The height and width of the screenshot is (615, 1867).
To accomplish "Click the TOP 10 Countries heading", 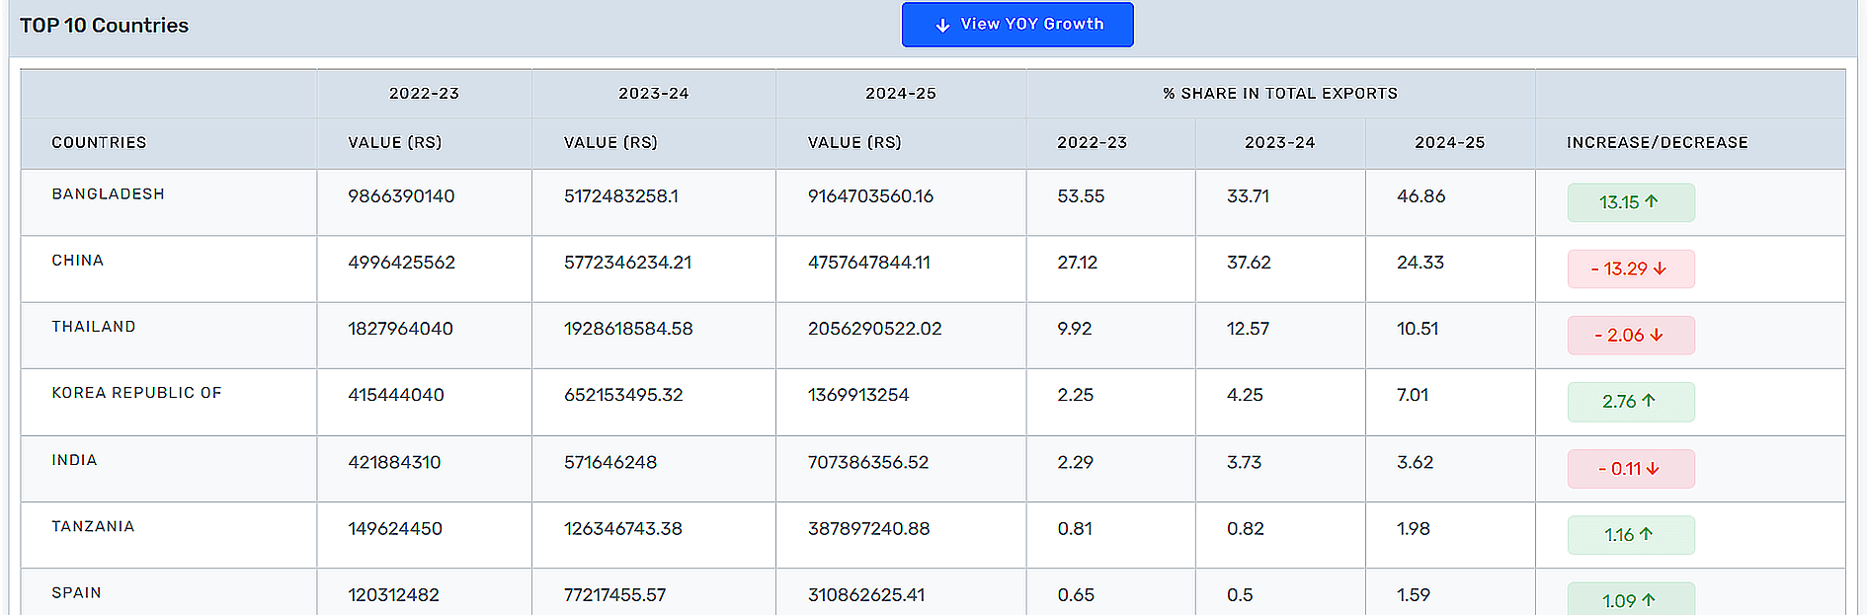I will [104, 26].
